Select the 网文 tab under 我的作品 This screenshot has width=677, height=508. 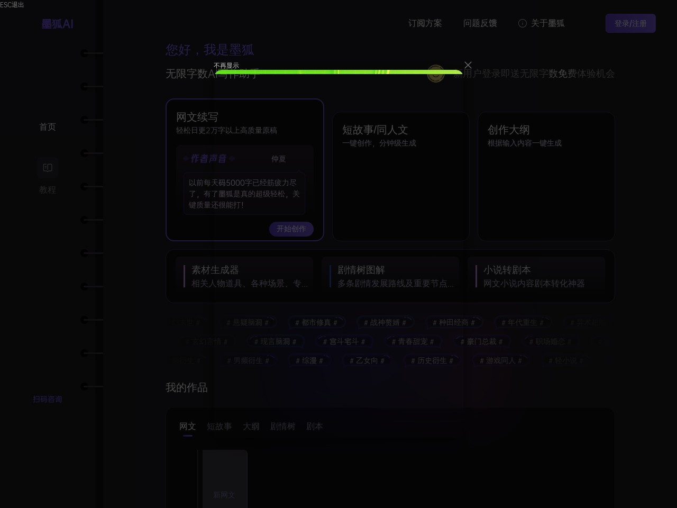(x=187, y=427)
